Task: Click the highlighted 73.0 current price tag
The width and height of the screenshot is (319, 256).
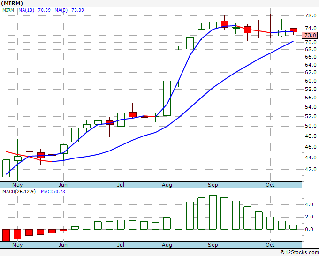Action: pos(310,35)
